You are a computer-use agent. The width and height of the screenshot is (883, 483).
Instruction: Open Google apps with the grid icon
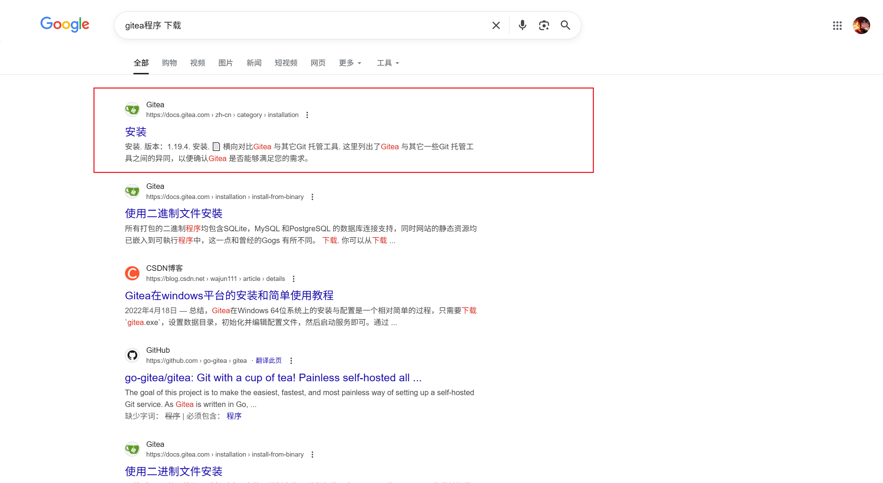click(838, 25)
